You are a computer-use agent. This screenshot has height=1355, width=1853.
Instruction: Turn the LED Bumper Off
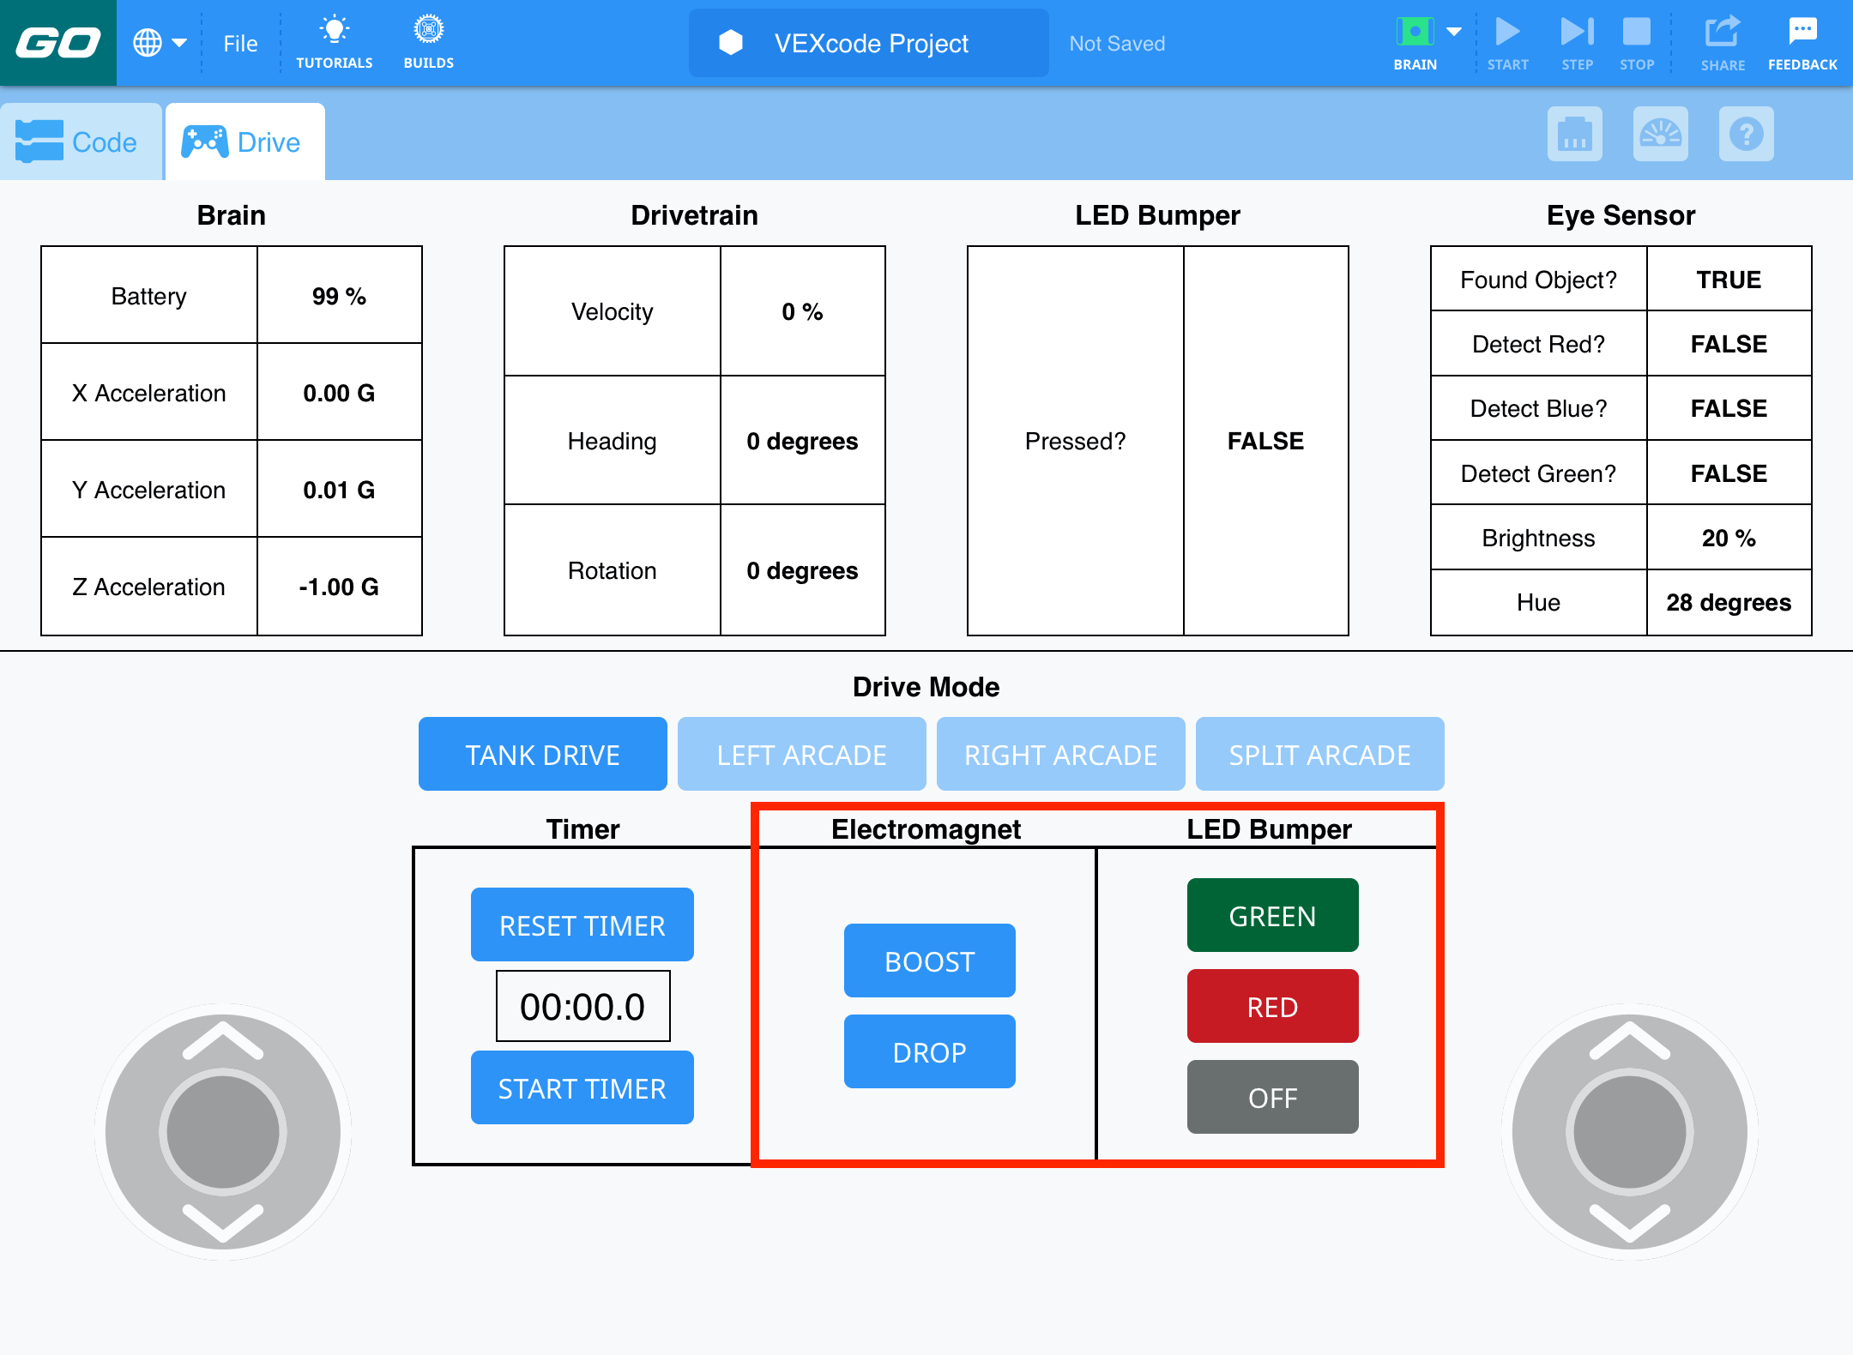[1272, 1097]
